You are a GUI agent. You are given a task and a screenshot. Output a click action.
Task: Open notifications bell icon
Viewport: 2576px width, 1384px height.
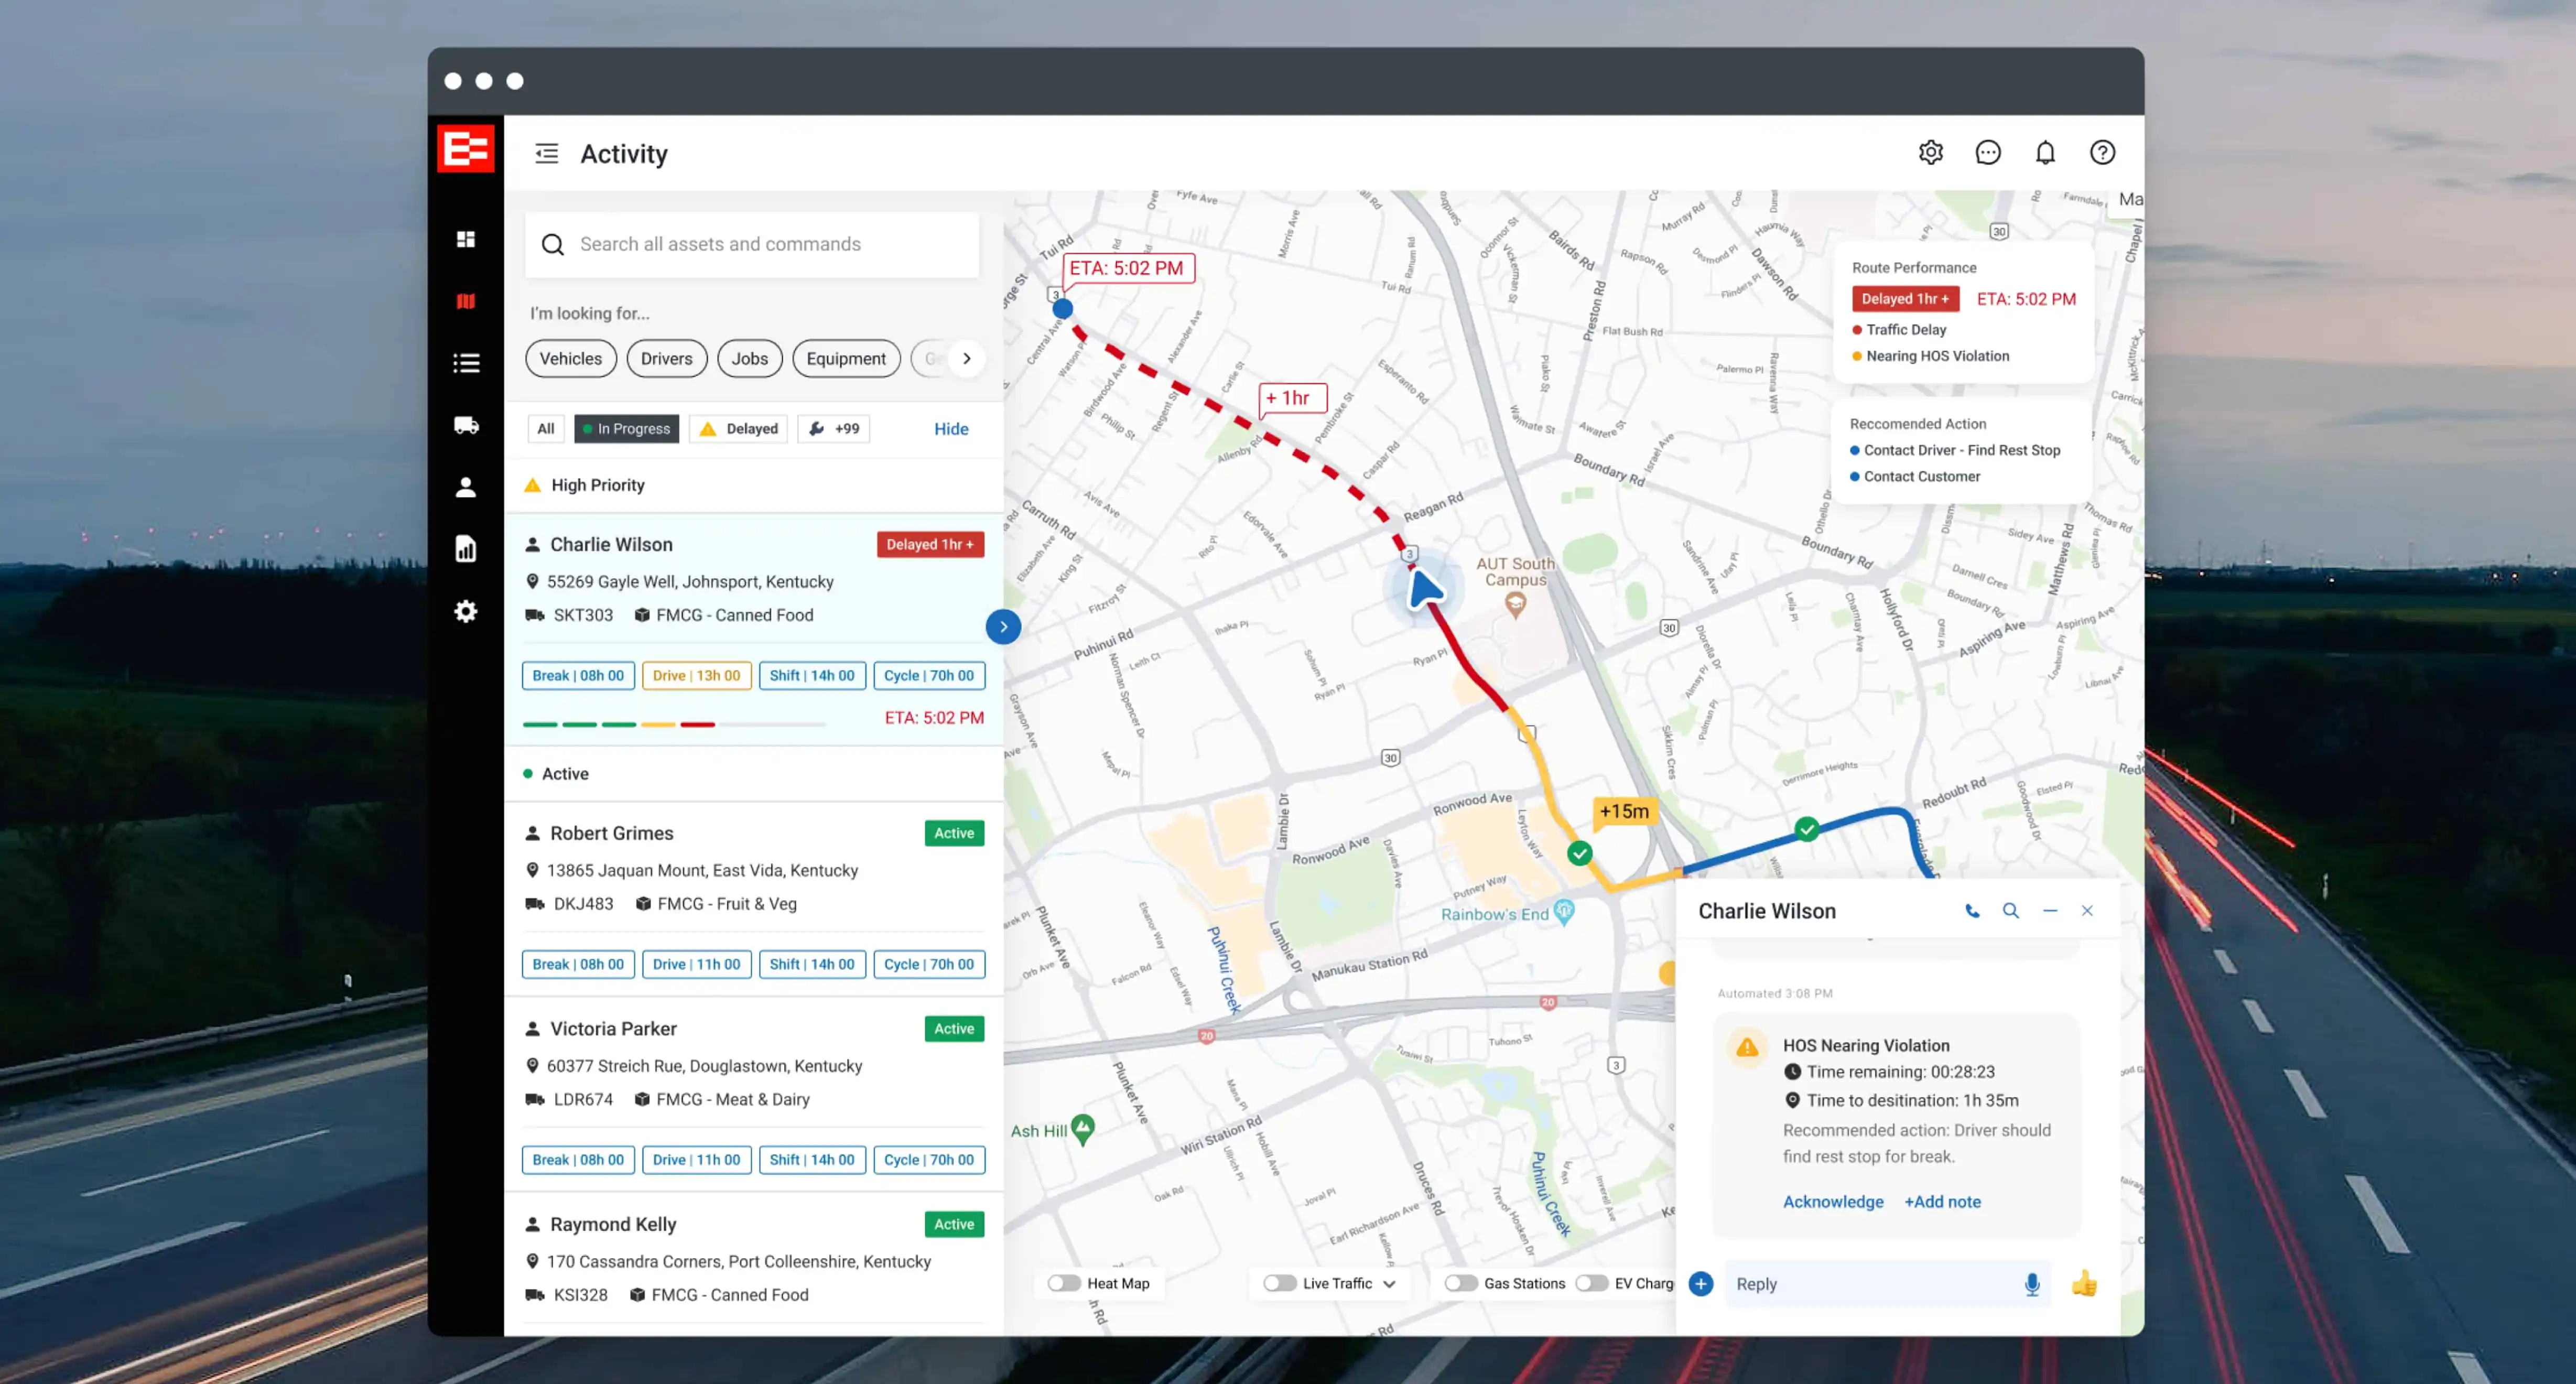2045,152
